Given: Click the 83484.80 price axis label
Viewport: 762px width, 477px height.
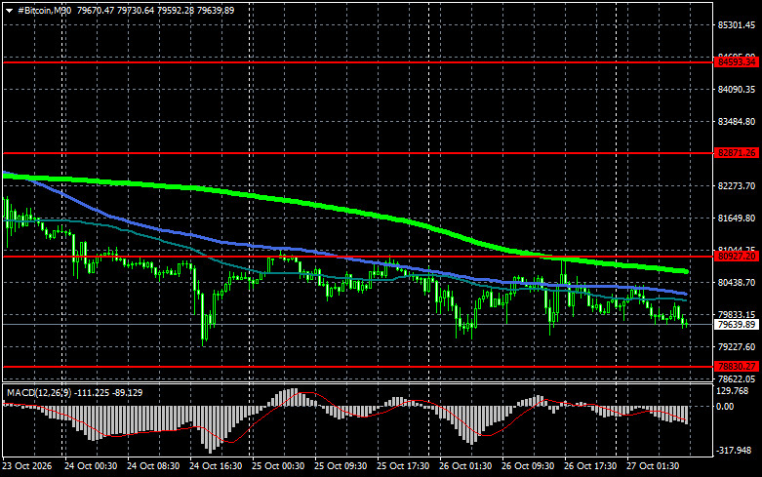Looking at the screenshot, I should (737, 121).
